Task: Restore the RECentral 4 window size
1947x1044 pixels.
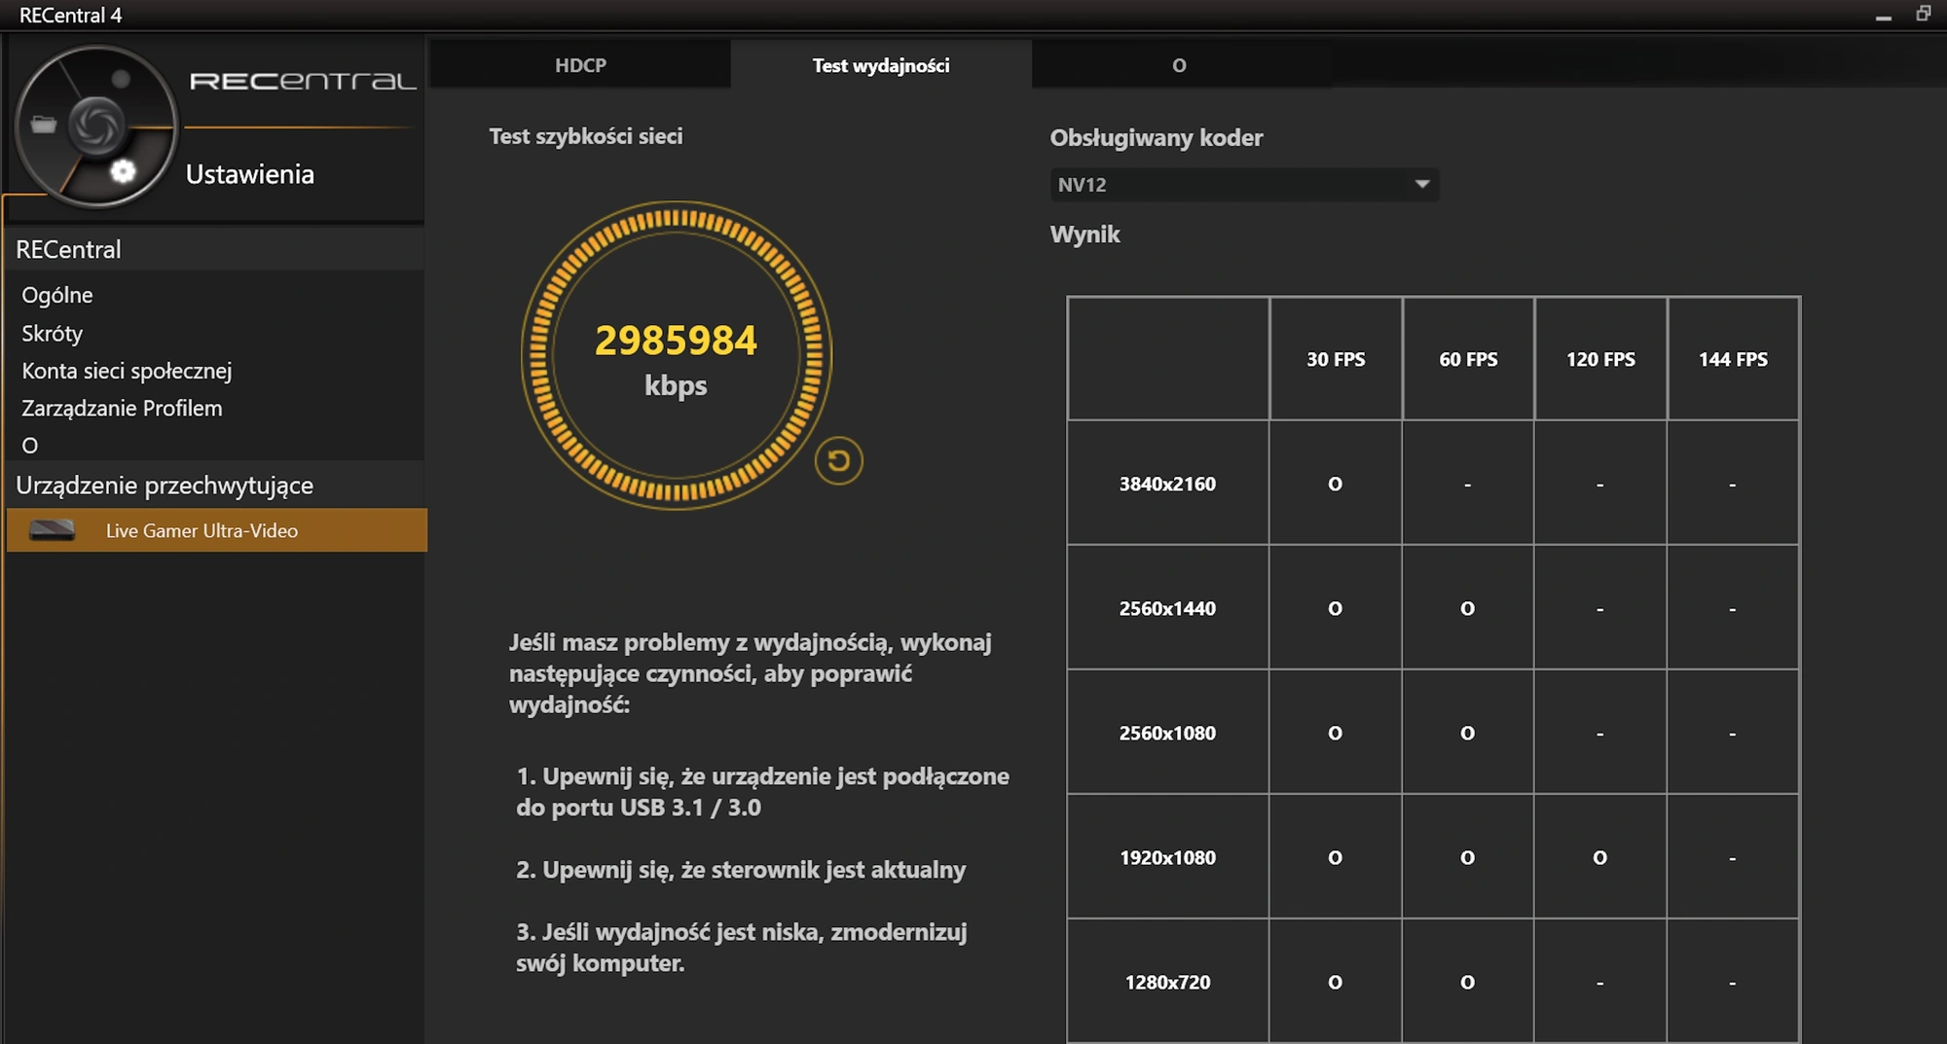Action: tap(1924, 14)
